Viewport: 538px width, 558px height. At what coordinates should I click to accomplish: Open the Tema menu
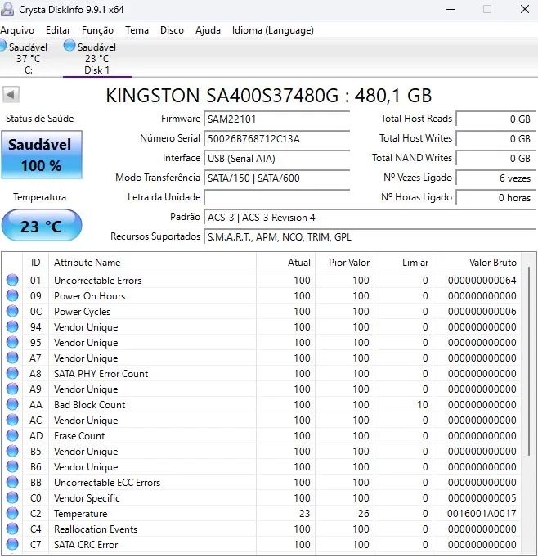coord(137,30)
